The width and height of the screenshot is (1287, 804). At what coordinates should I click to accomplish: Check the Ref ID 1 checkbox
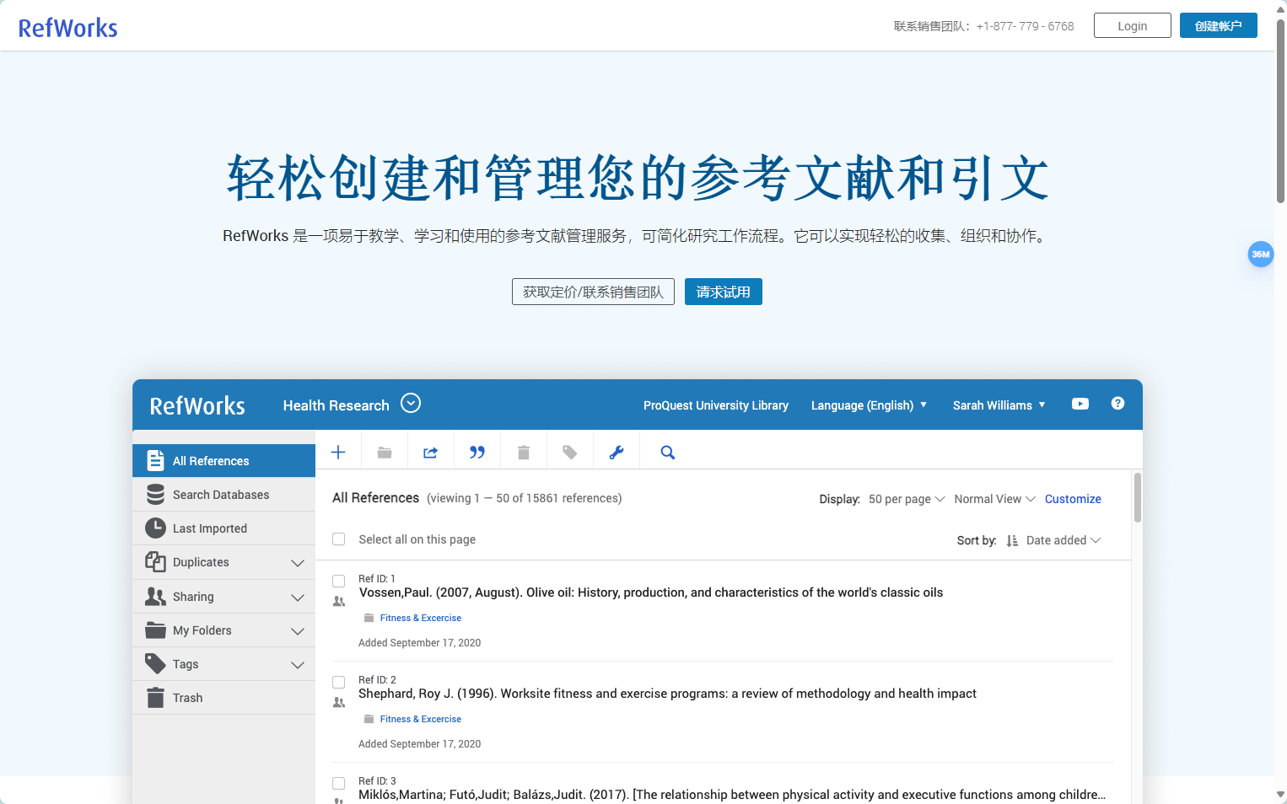[339, 581]
